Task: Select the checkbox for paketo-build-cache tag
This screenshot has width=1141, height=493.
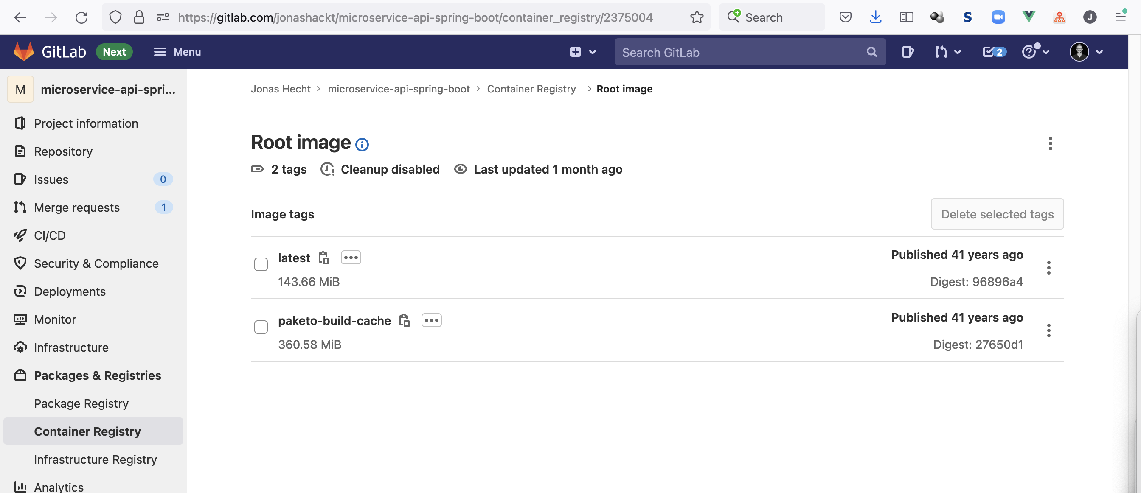Action: pos(261,327)
